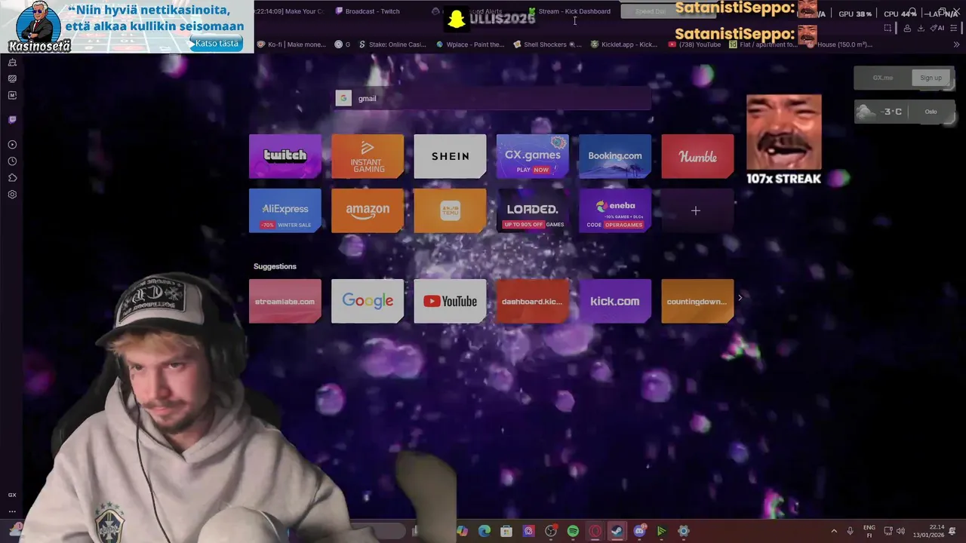Open Spotify from the taskbar
The image size is (966, 543).
[573, 531]
